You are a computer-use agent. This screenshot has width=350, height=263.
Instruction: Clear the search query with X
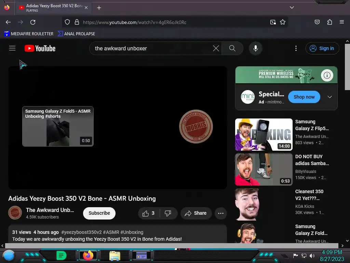(216, 48)
